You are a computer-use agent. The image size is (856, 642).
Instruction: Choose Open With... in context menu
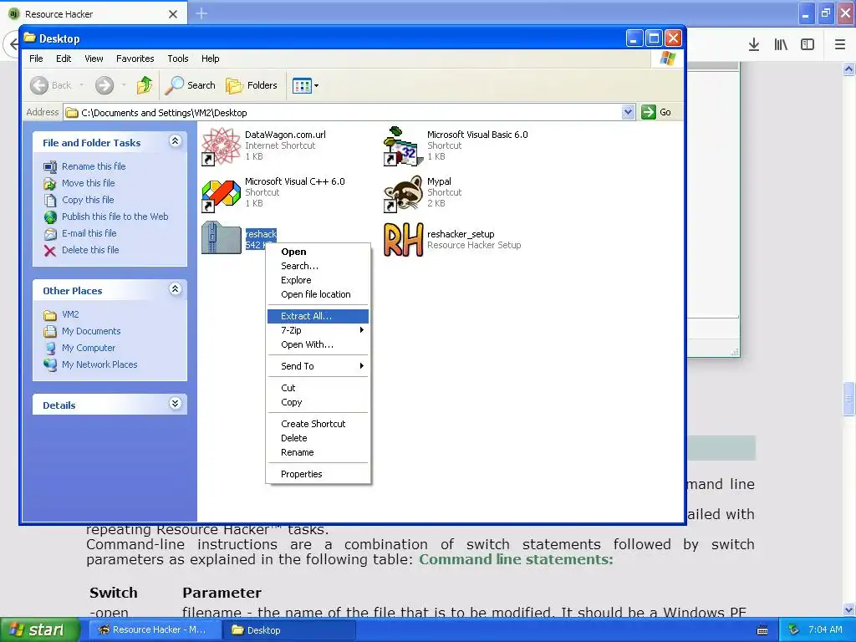click(318, 344)
